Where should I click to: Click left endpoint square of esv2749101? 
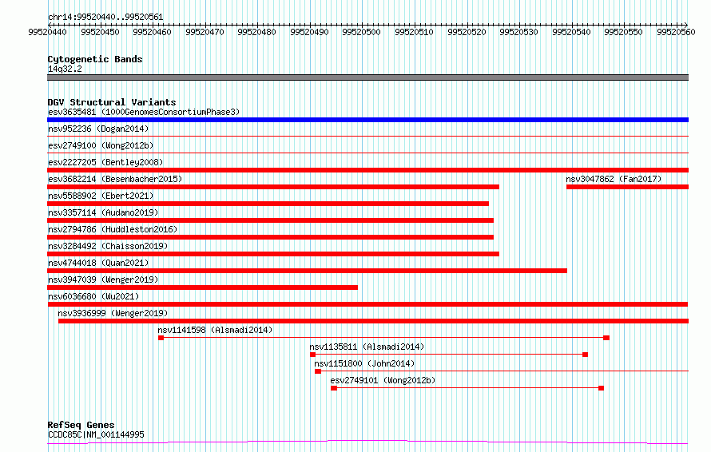tap(334, 388)
